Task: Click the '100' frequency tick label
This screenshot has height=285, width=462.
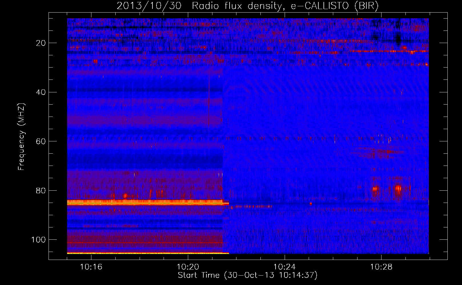Action: point(39,240)
